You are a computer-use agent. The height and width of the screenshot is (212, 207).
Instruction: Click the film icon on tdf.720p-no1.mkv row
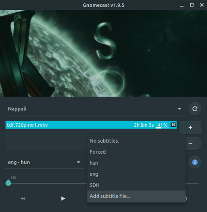pyautogui.click(x=173, y=125)
